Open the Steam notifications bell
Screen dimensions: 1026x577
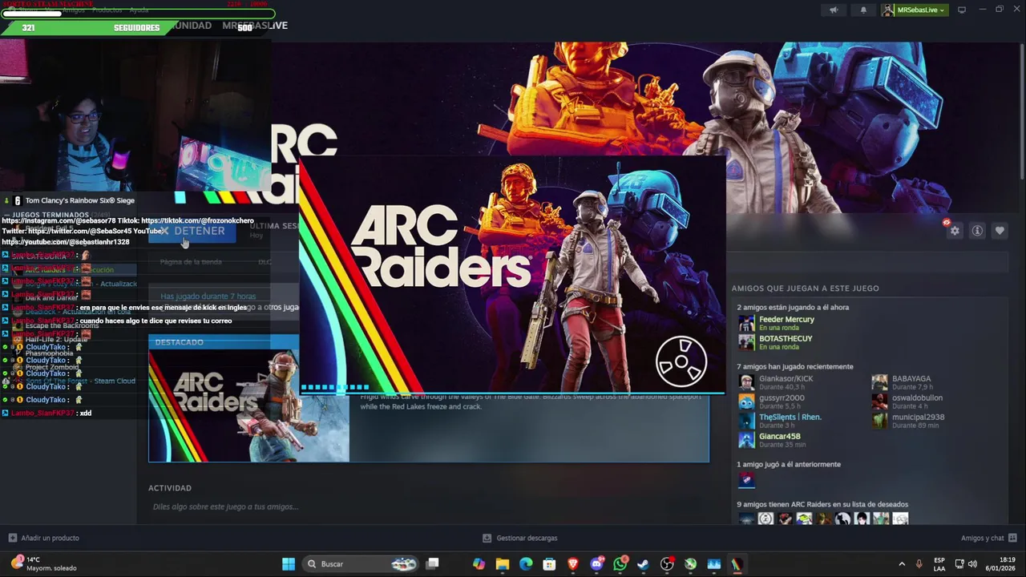click(863, 10)
